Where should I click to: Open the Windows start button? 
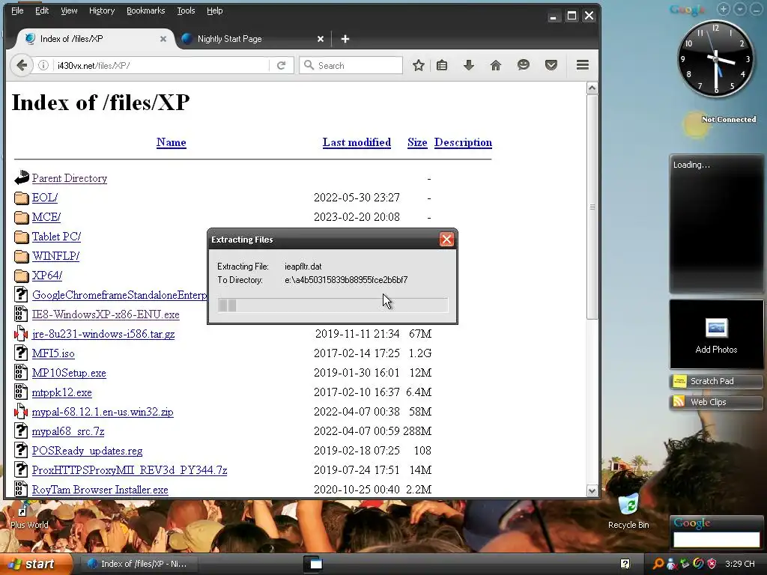pos(37,564)
